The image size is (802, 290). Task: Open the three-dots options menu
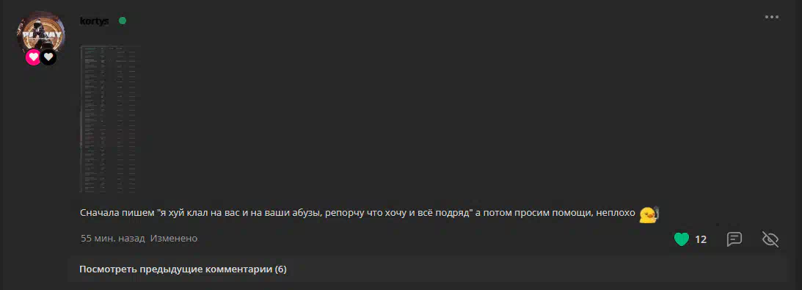tap(772, 17)
